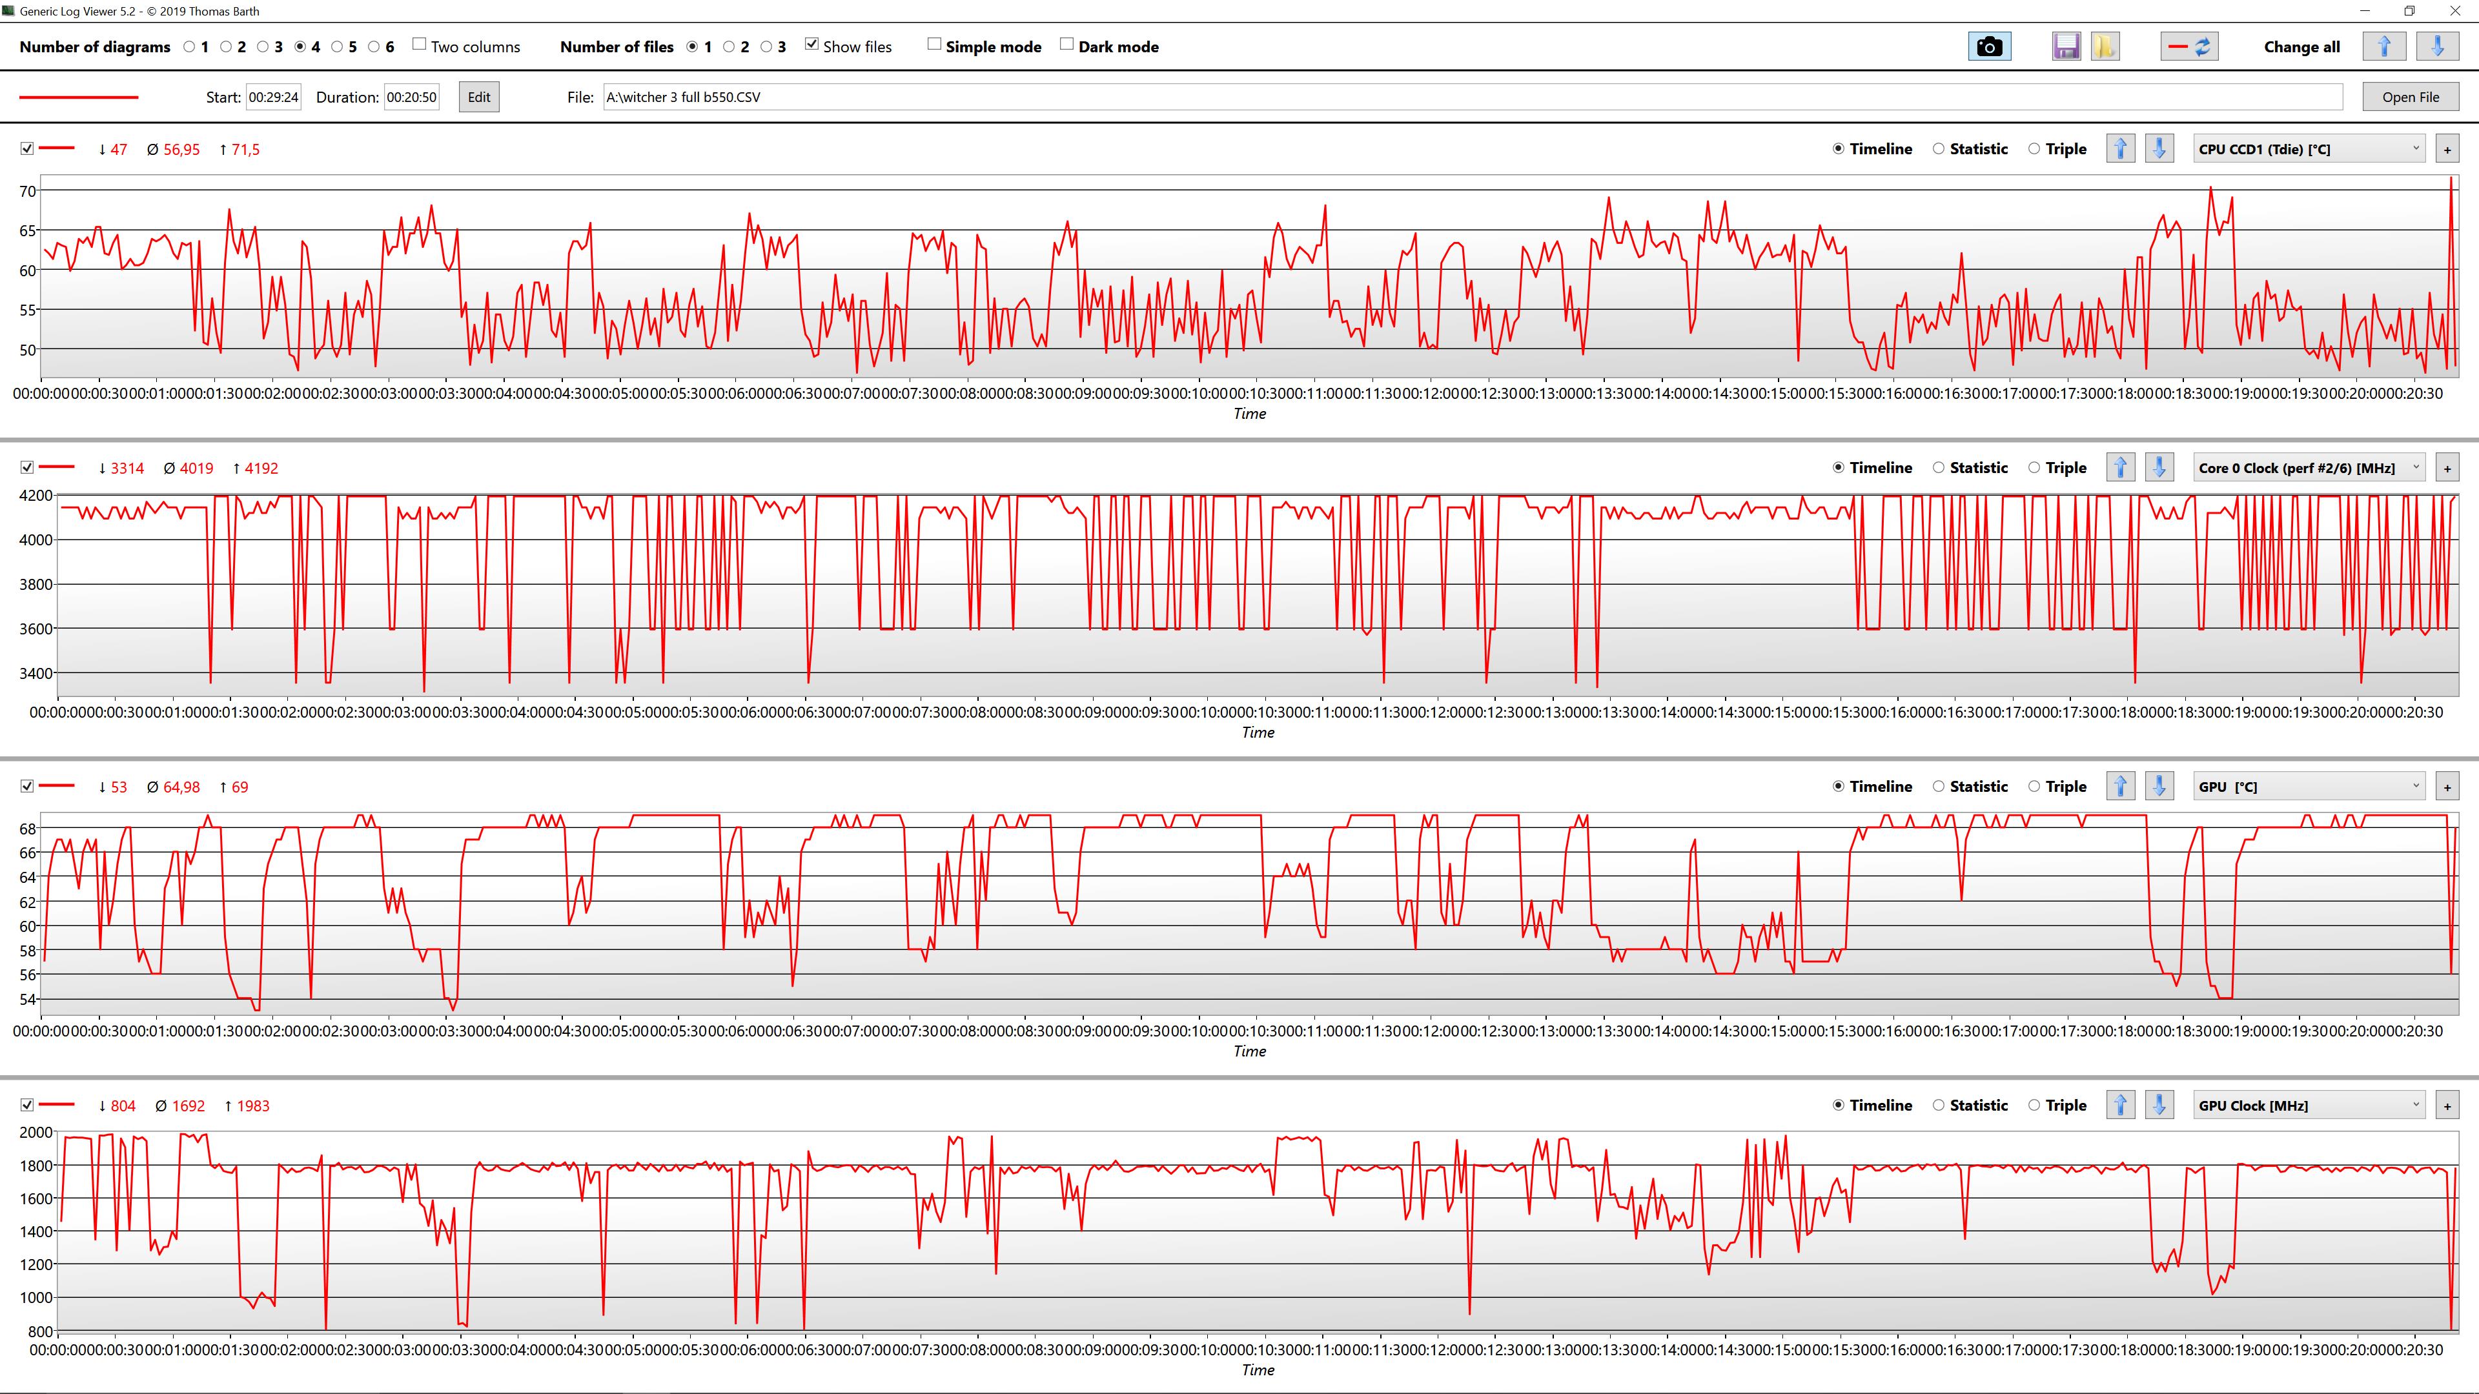Click the Edit button
Image resolution: width=2479 pixels, height=1394 pixels.
(x=479, y=97)
